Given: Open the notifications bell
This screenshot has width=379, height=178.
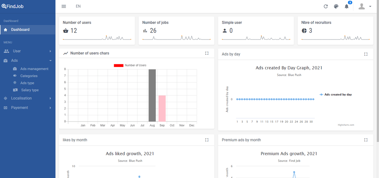Looking at the screenshot, I should (x=347, y=6).
